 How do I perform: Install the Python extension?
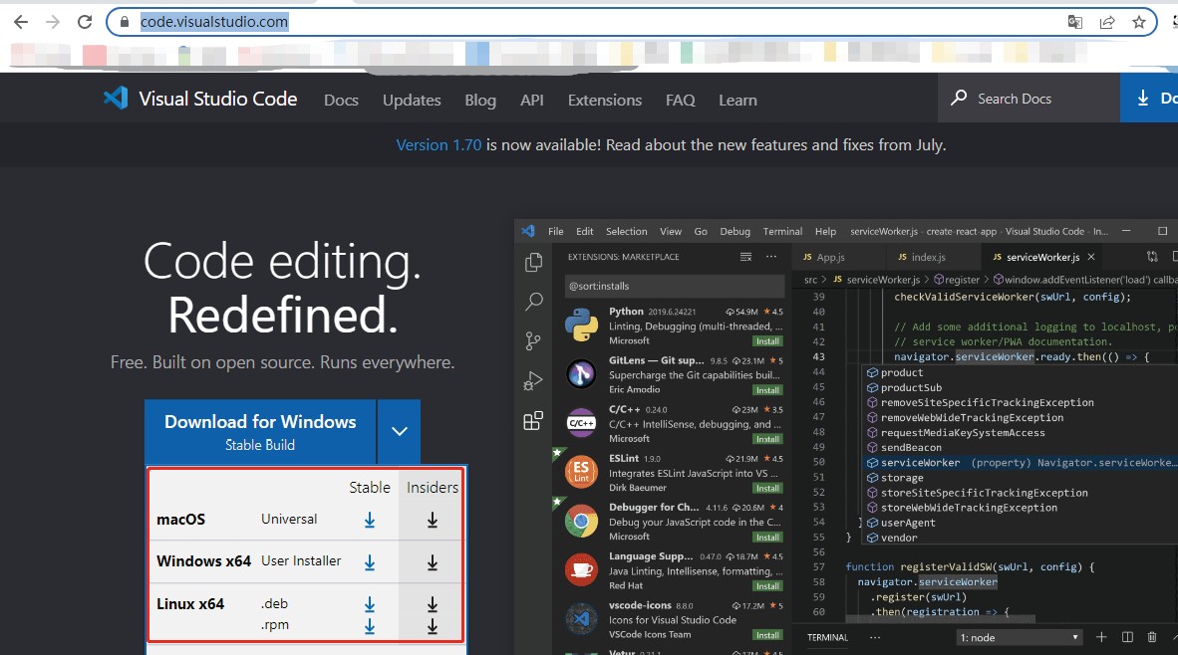click(x=767, y=341)
